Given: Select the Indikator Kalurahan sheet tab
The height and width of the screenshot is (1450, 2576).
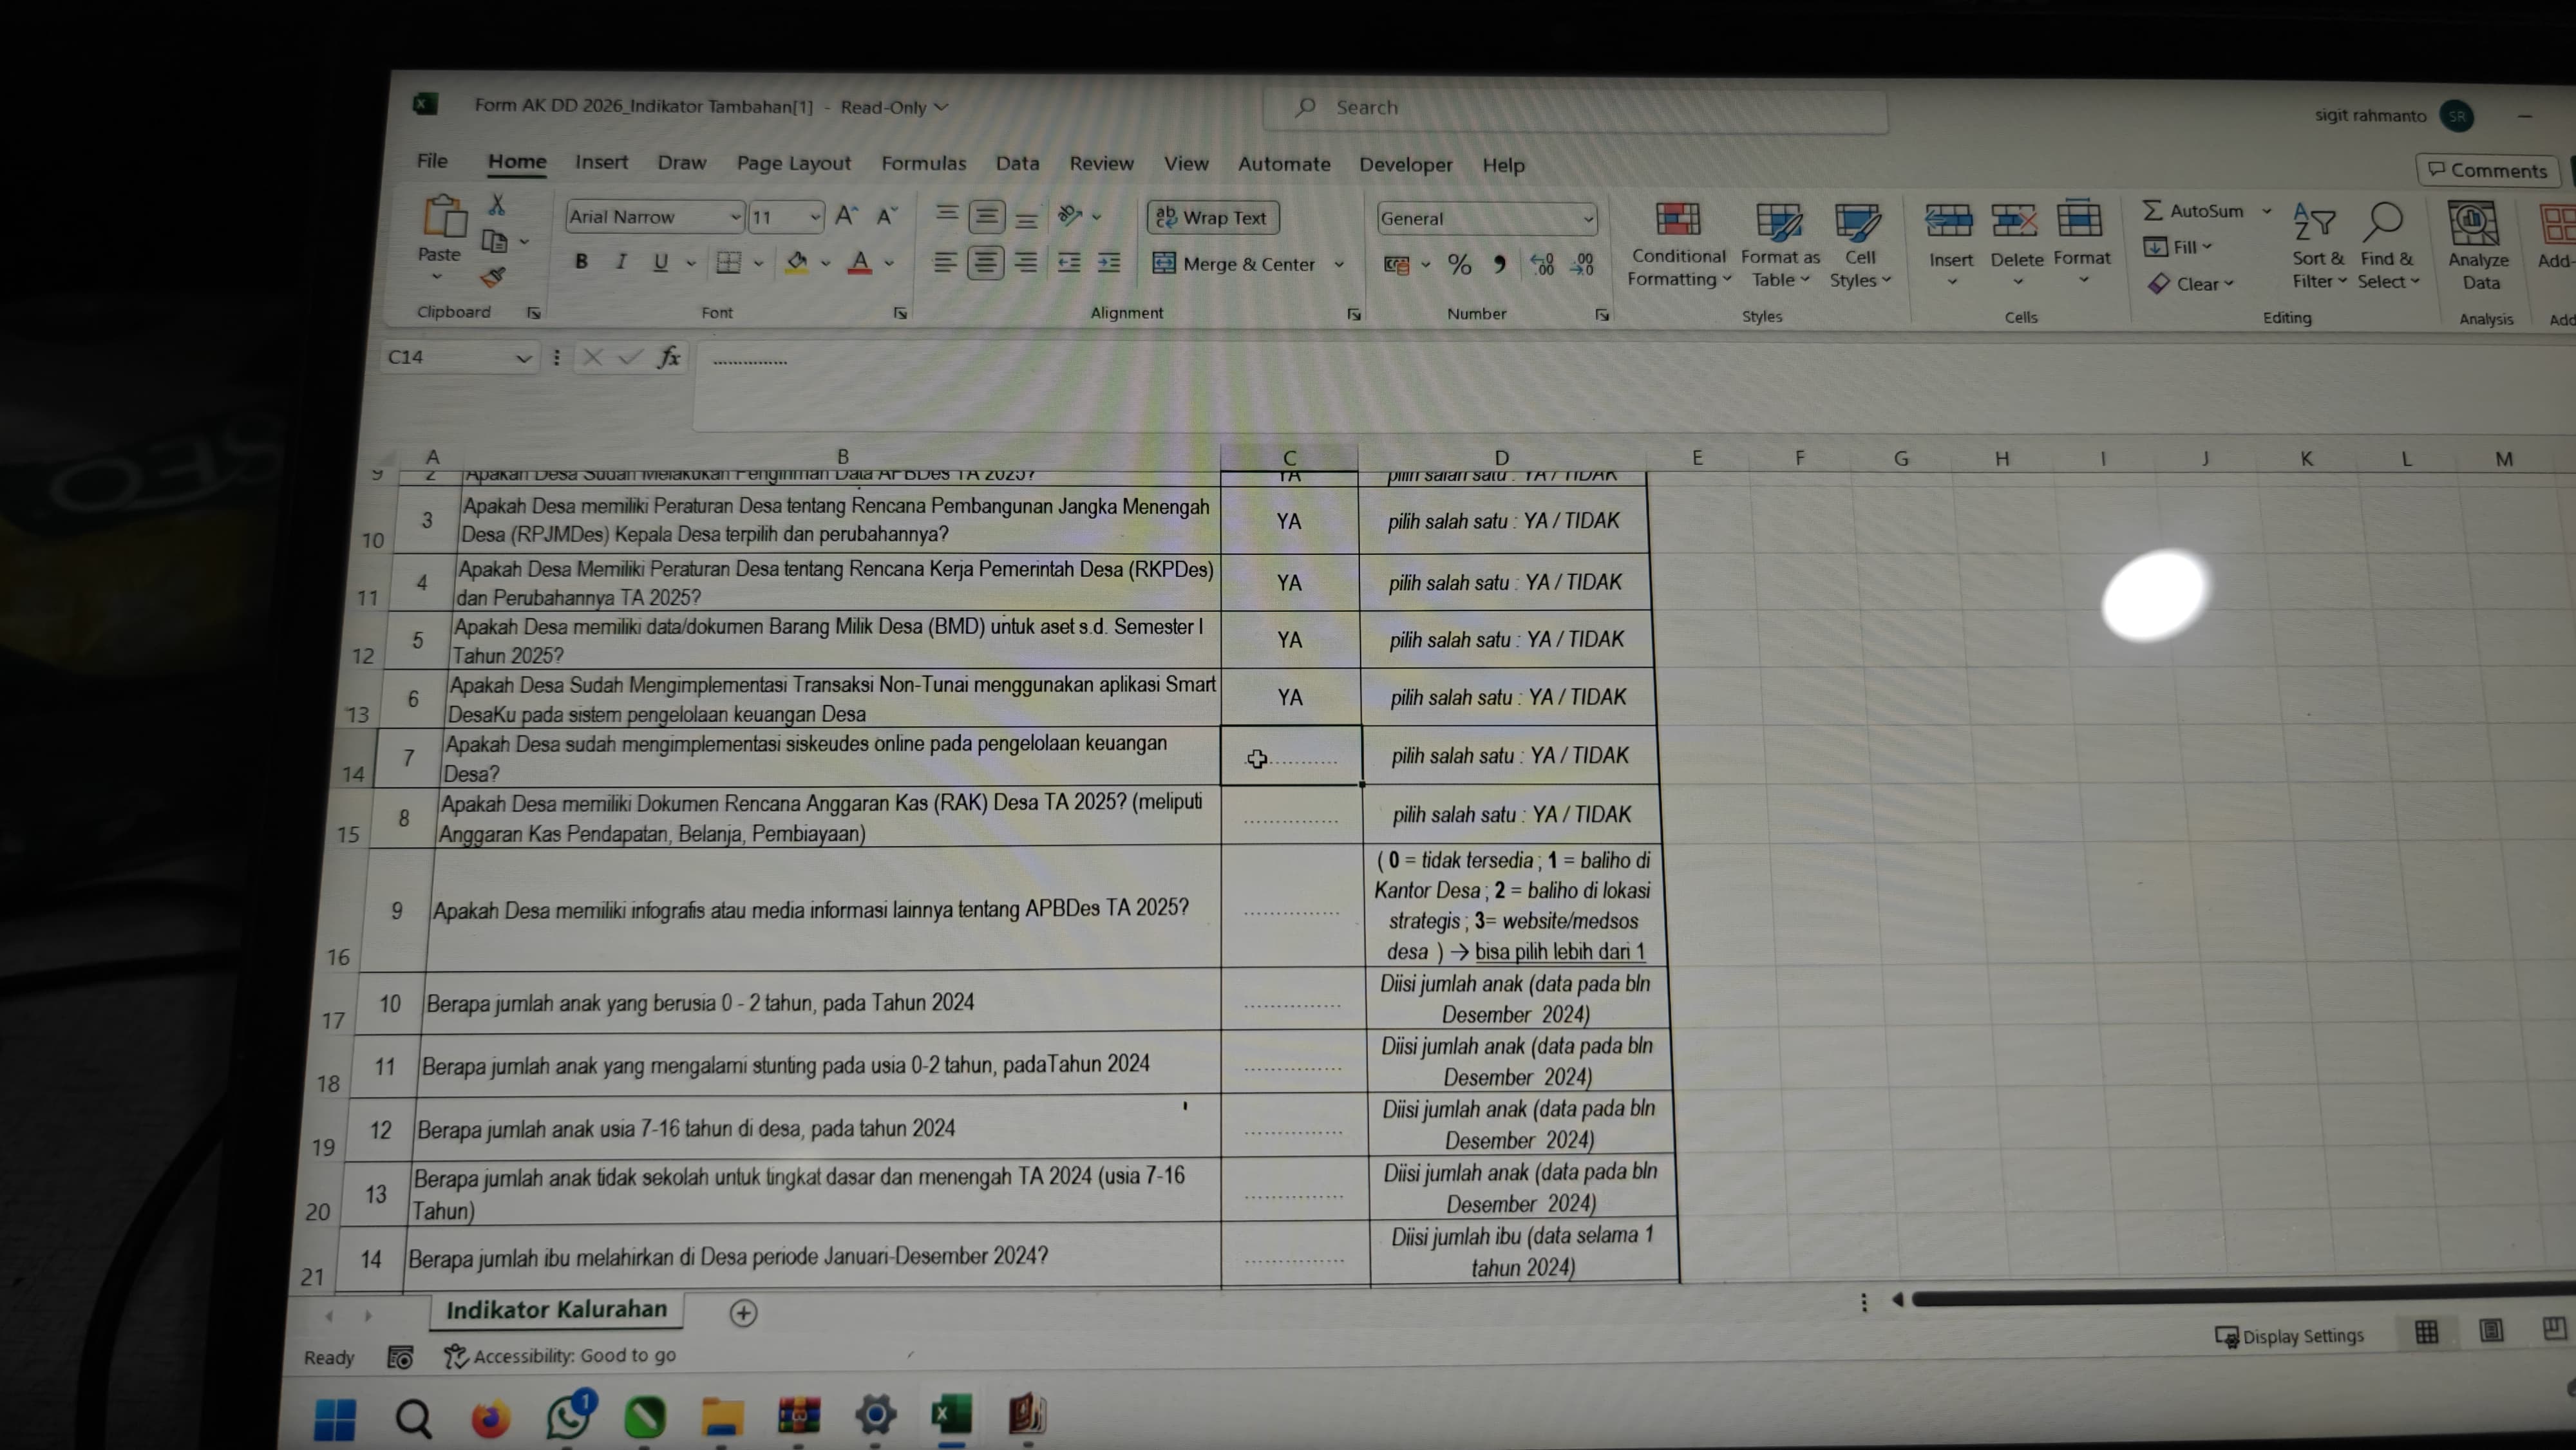Looking at the screenshot, I should (x=556, y=1309).
